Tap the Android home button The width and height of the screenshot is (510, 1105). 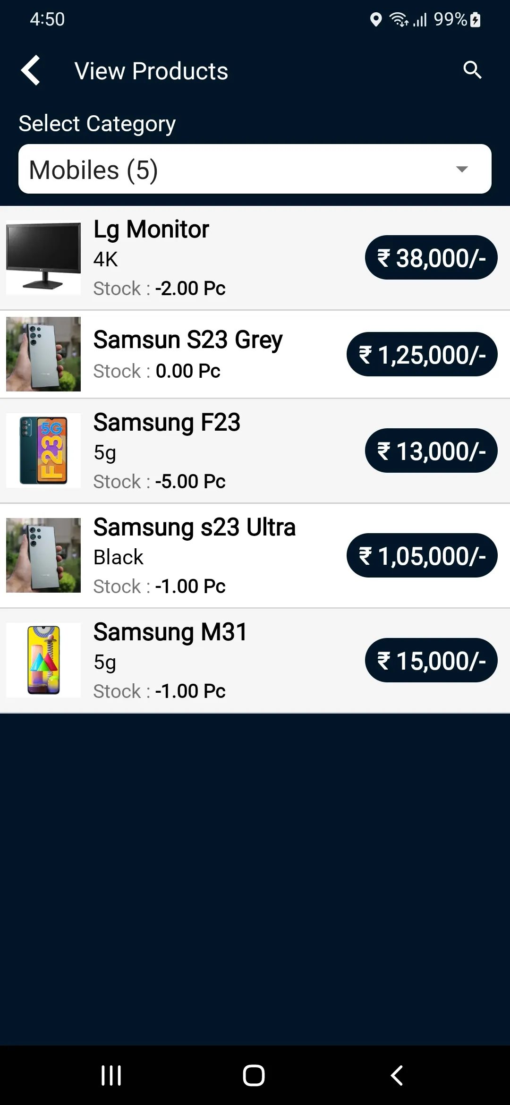tap(254, 1075)
